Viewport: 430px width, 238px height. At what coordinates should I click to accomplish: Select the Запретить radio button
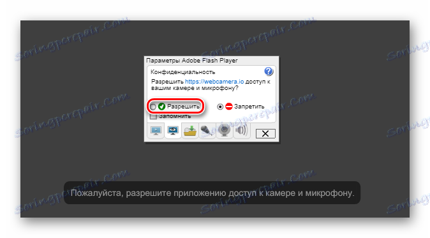220,107
